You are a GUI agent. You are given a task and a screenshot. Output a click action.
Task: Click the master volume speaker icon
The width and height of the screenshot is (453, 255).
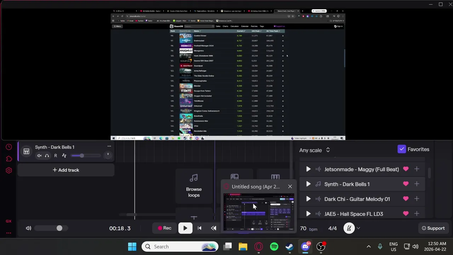pos(29,228)
